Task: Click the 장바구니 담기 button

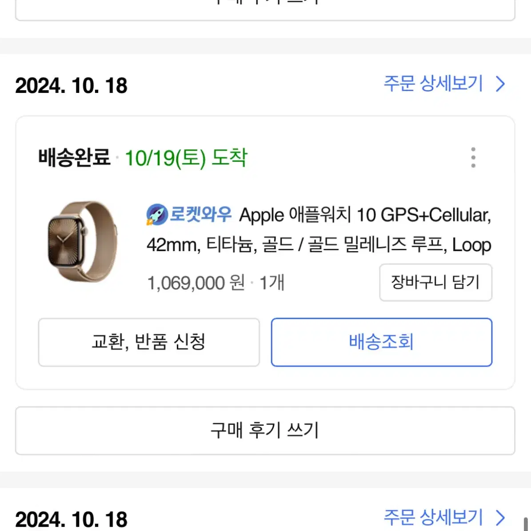Action: [x=435, y=283]
